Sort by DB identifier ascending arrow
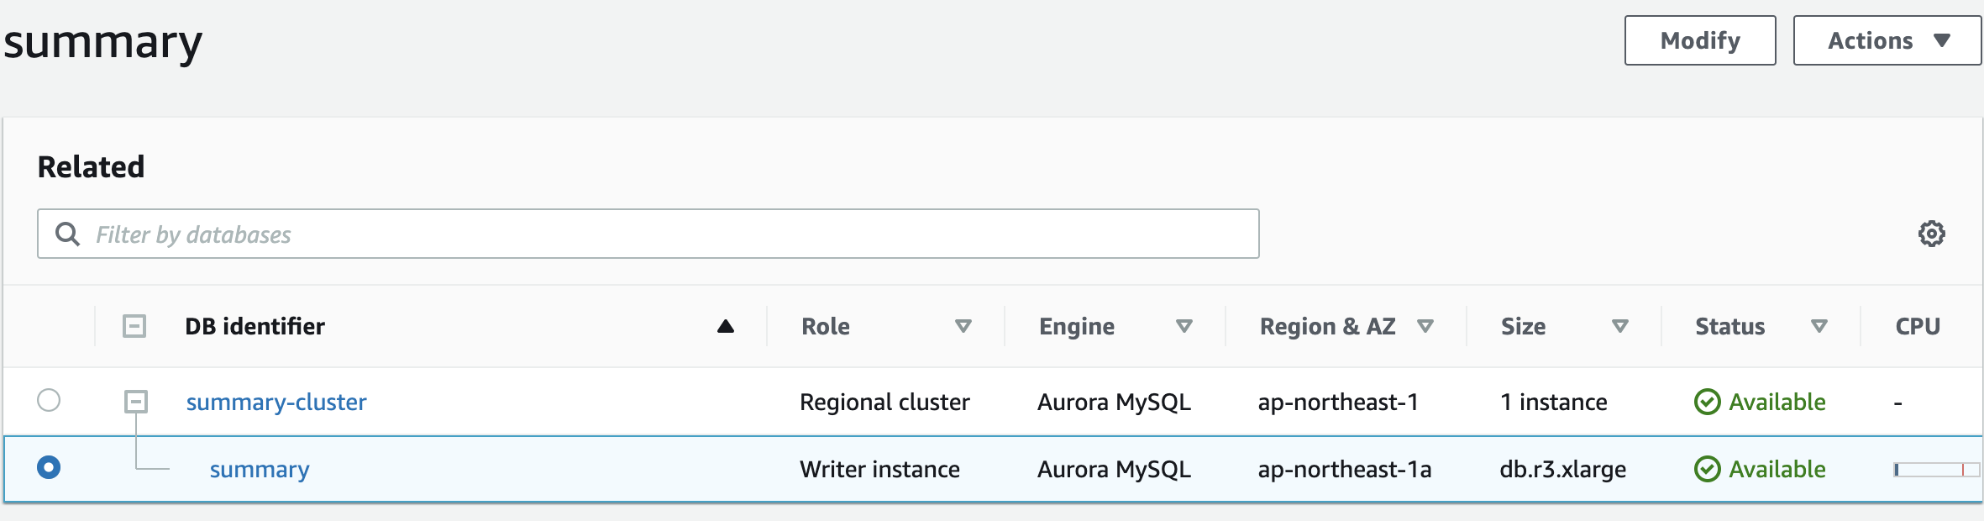Image resolution: width=1984 pixels, height=521 pixels. (x=726, y=326)
